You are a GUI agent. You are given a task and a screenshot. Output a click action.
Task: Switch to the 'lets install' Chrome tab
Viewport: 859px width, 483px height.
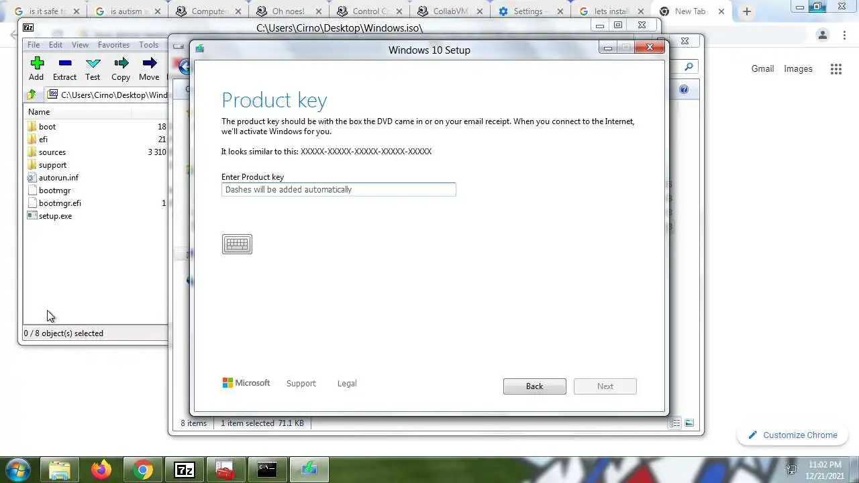click(609, 11)
